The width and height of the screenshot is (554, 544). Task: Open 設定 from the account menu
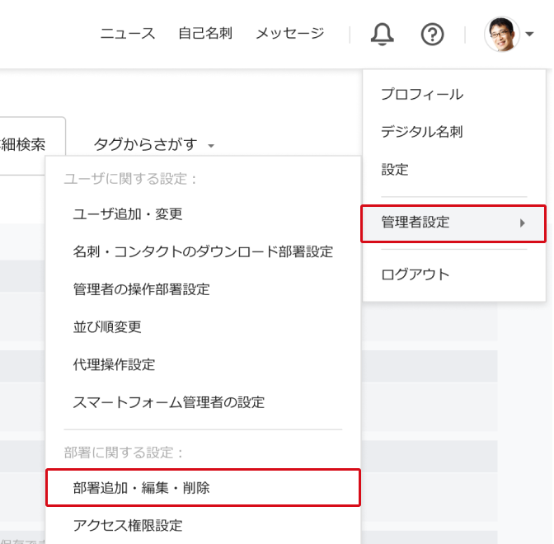(395, 169)
